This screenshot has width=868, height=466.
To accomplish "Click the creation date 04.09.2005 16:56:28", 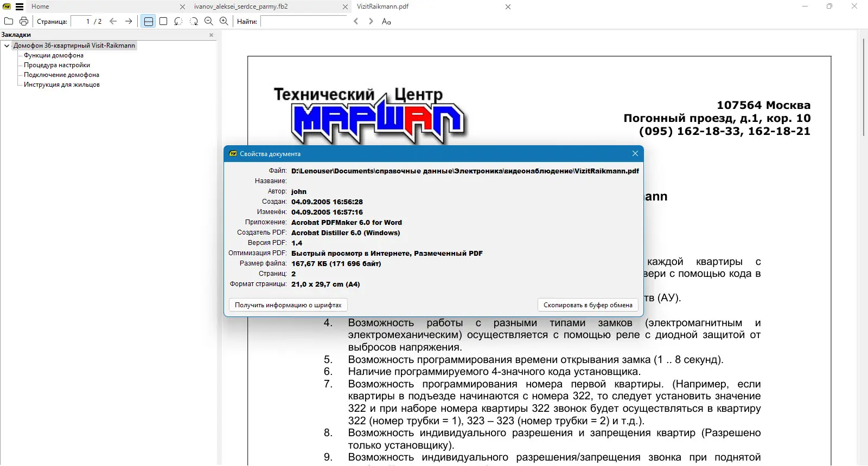I will coord(327,202).
